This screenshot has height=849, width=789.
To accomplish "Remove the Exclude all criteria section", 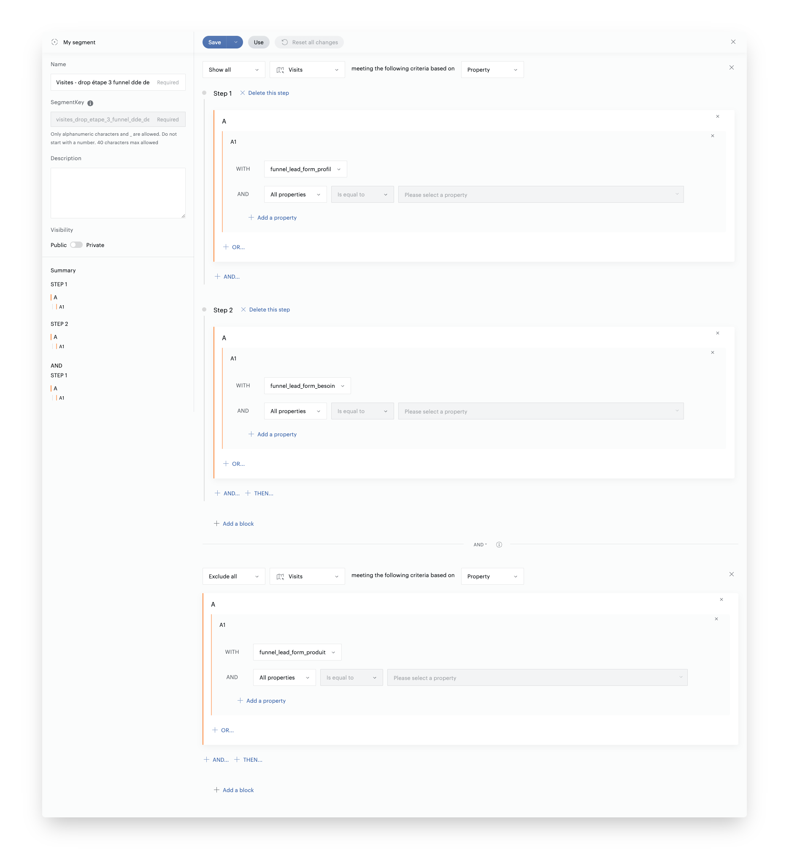I will tap(731, 574).
